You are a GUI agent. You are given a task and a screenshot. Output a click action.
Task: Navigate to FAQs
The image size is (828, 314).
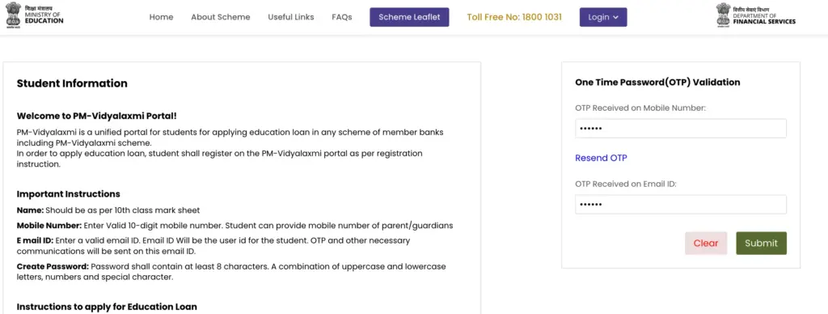coord(342,17)
